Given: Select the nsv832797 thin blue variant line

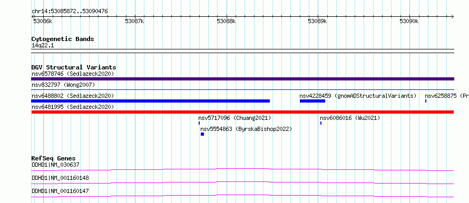Looking at the screenshot, I should [242, 89].
